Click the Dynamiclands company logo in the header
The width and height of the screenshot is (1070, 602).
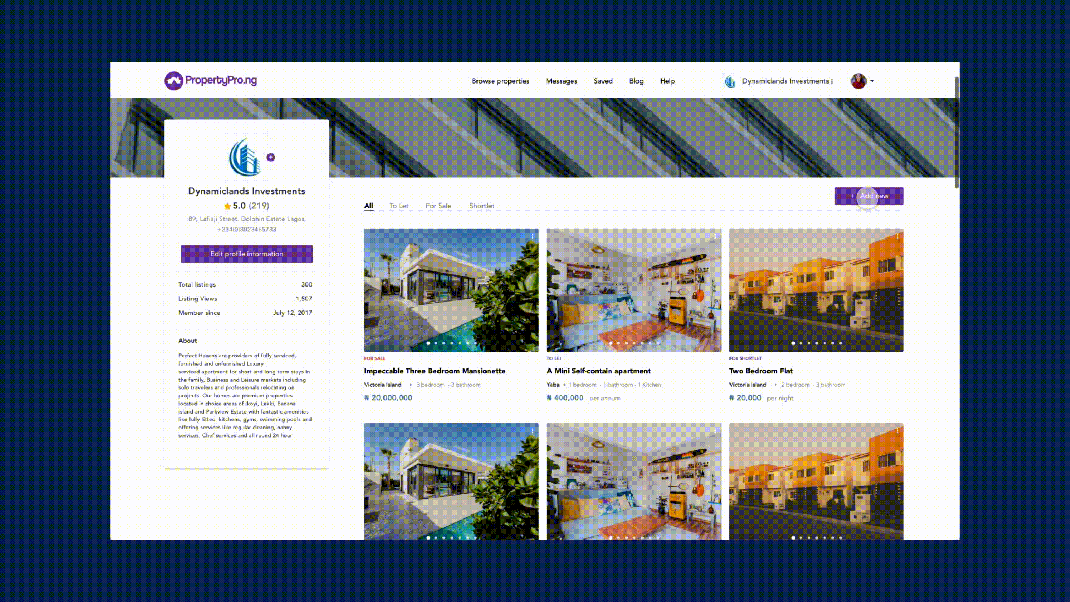[x=730, y=81]
